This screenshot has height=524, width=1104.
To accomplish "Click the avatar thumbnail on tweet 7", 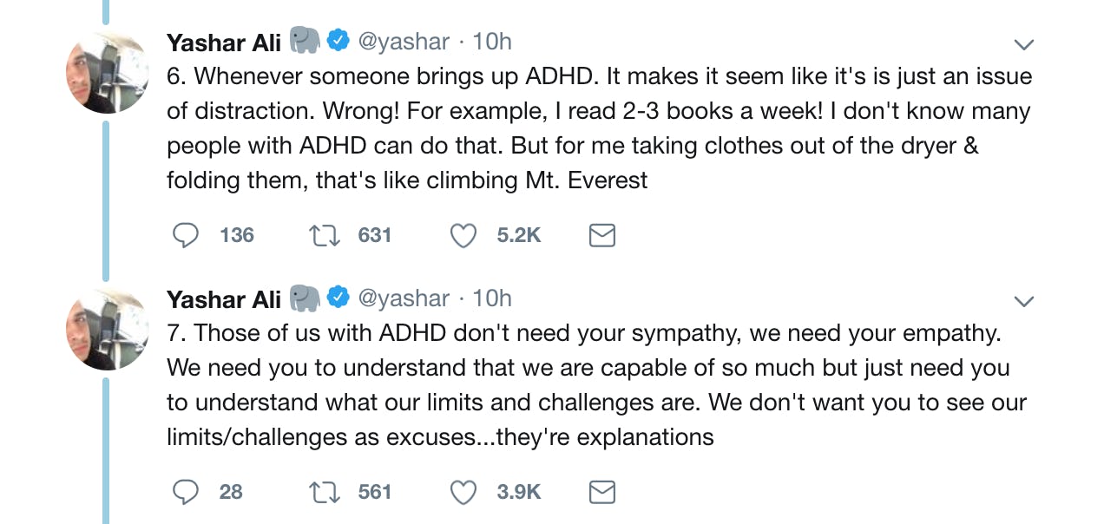I will [107, 328].
